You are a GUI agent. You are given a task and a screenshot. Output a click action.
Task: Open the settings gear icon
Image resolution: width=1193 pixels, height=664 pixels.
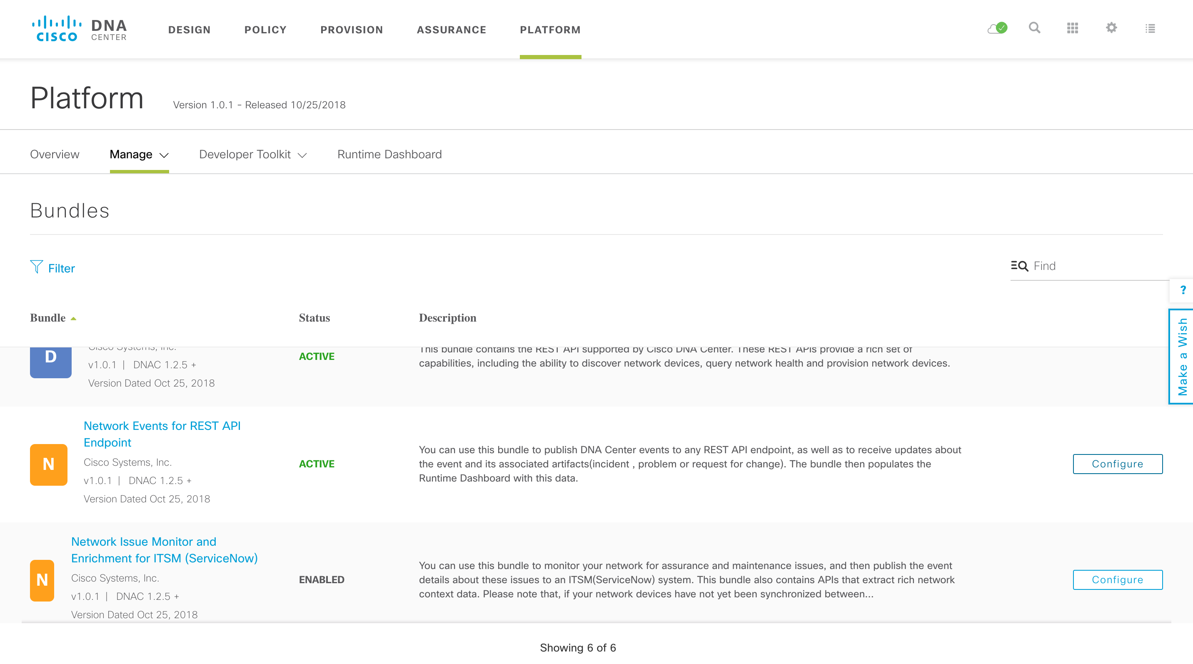click(x=1111, y=28)
